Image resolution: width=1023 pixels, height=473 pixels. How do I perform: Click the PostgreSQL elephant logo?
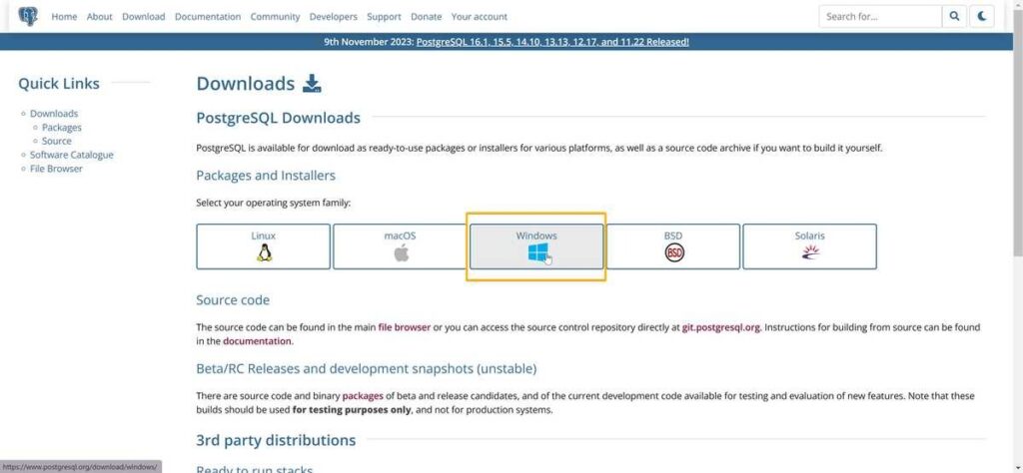click(28, 16)
